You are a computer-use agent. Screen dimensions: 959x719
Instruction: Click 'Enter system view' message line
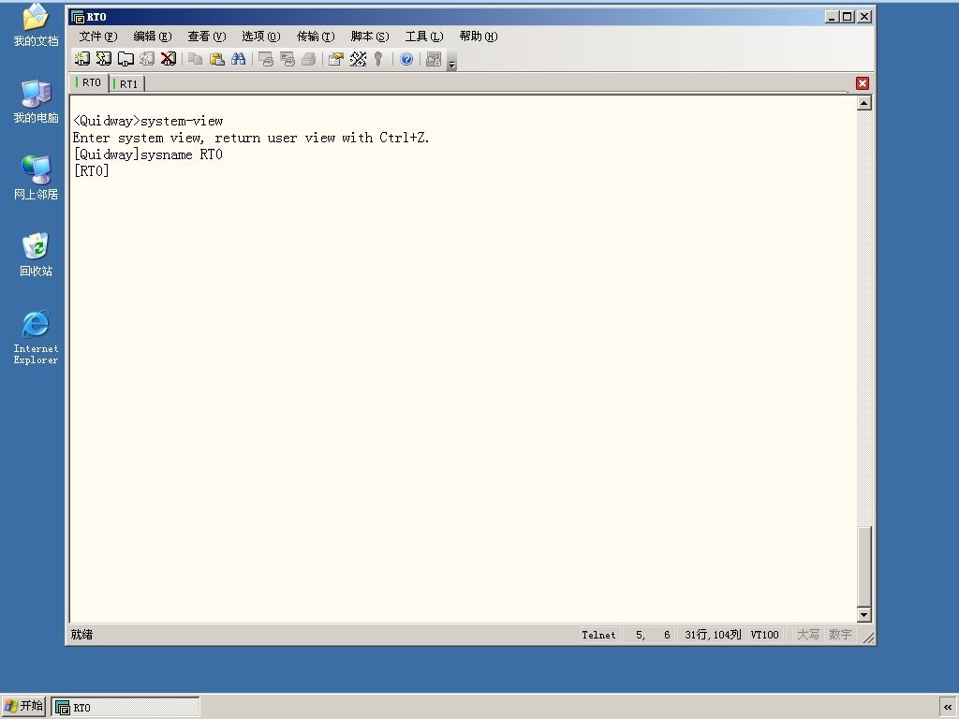[x=251, y=139]
